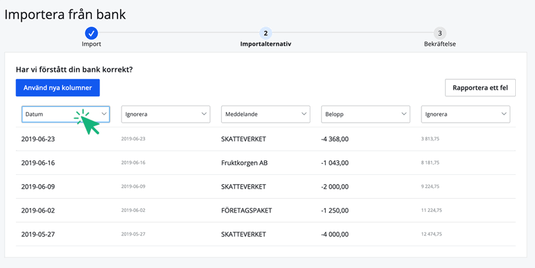
Task: Click the Fruktkorgen AB message cell
Action: point(244,163)
